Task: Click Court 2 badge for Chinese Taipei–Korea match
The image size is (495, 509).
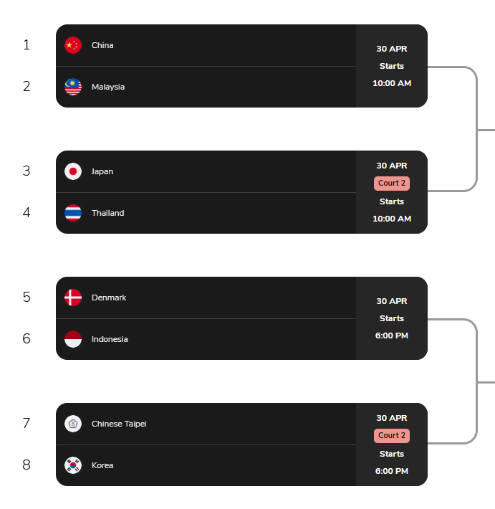Action: (392, 436)
